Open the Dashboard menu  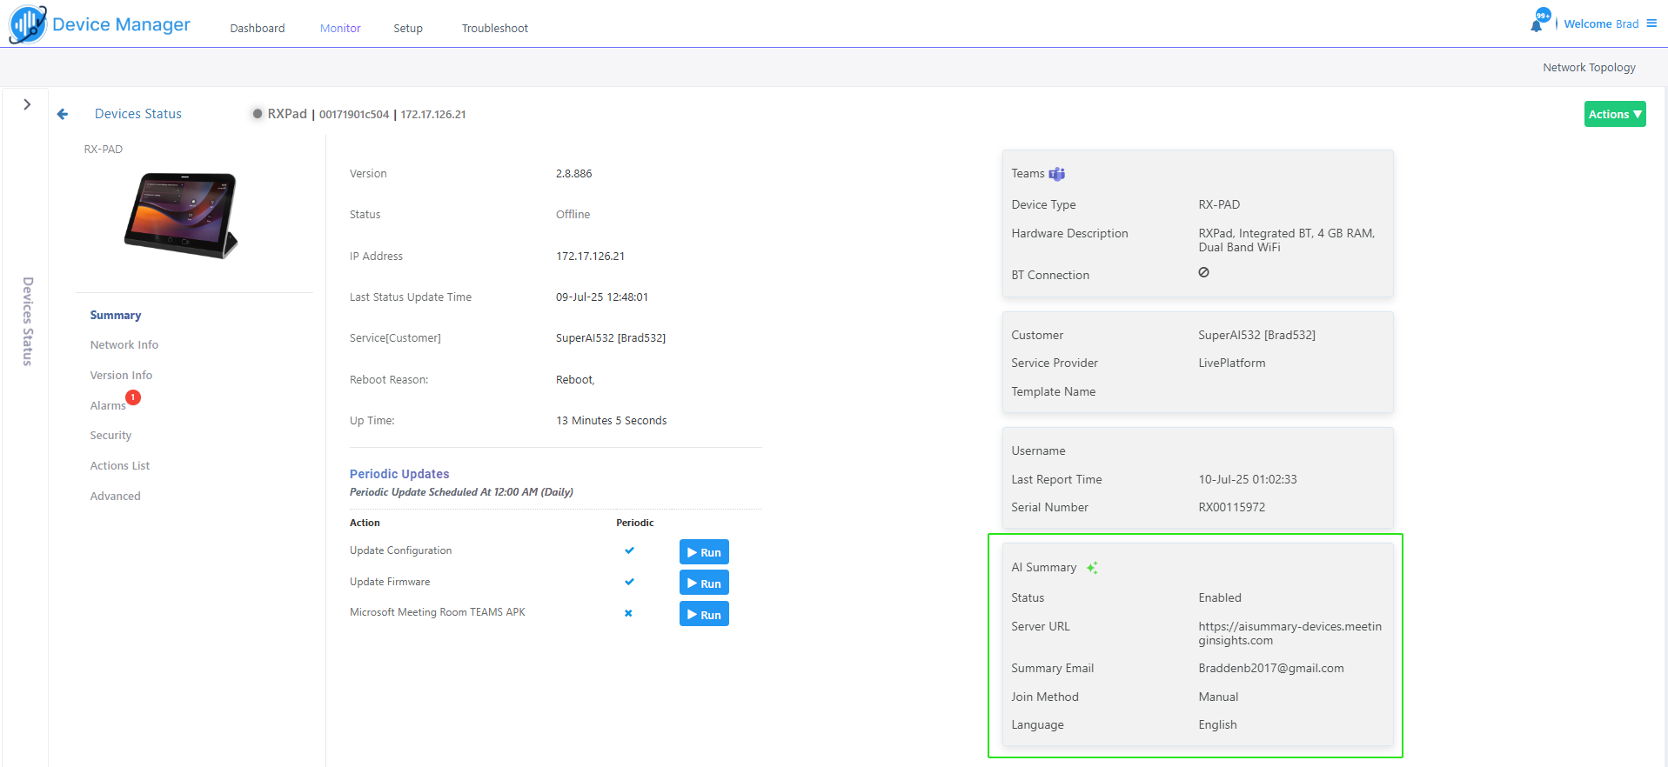click(x=258, y=29)
